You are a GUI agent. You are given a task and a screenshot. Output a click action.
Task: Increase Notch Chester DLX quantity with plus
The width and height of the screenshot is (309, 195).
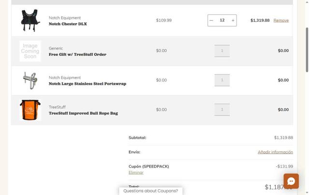coord(233,20)
